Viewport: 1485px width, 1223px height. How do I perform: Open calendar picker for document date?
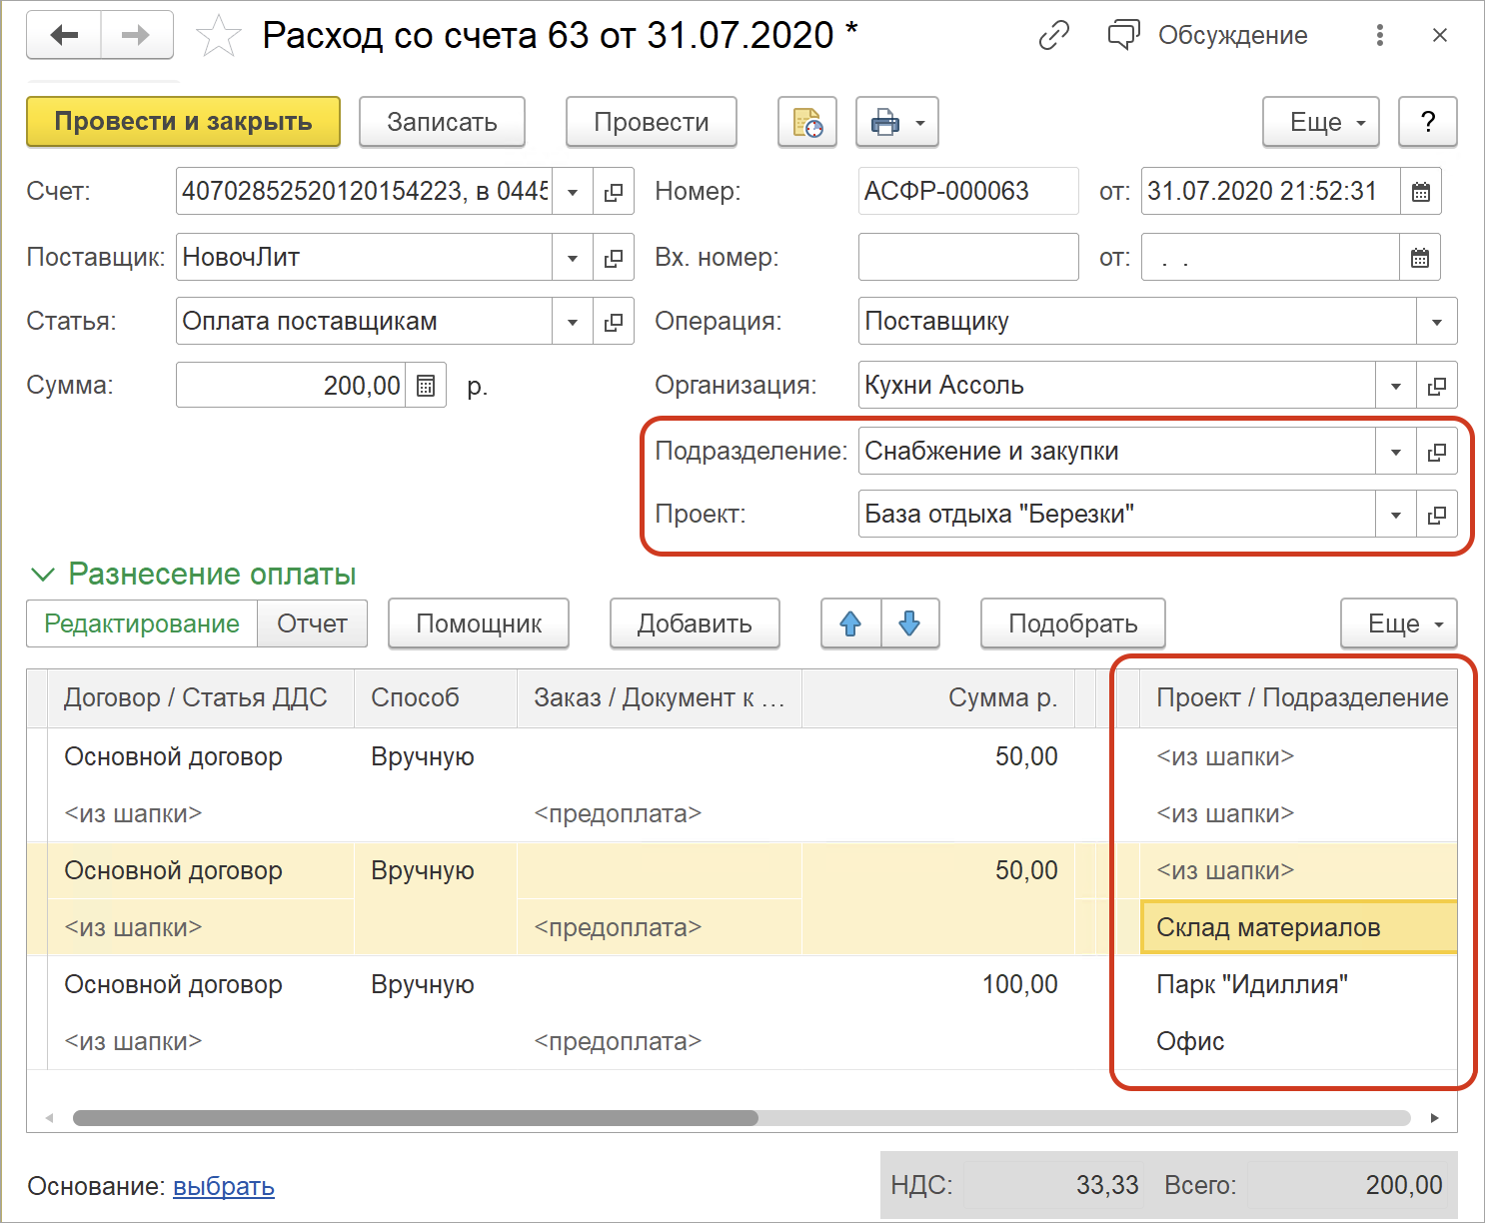click(1420, 192)
